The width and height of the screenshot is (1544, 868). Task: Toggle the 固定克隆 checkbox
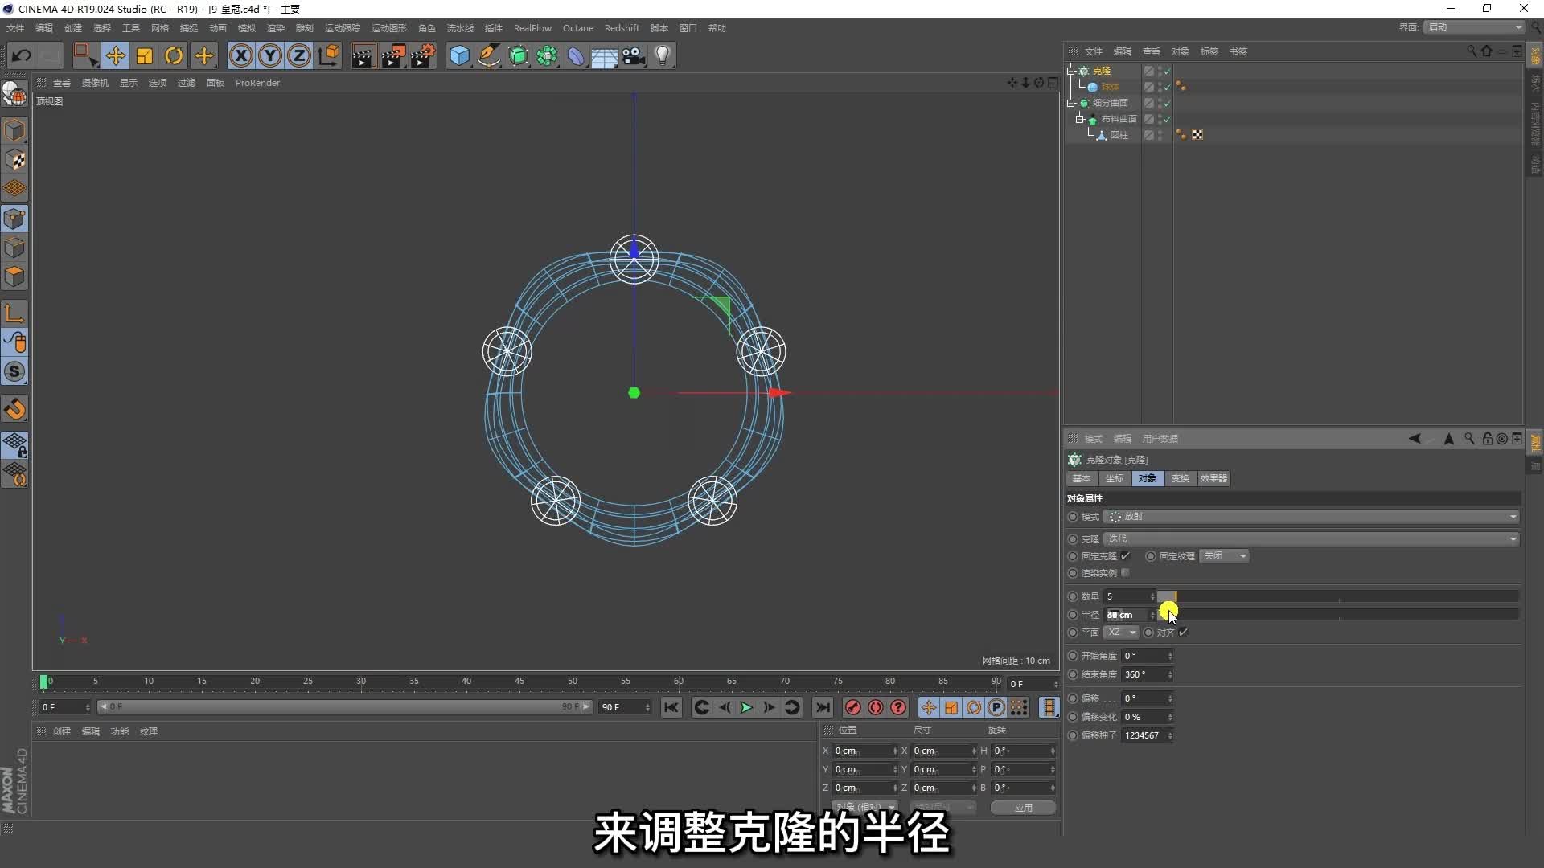tap(1126, 556)
